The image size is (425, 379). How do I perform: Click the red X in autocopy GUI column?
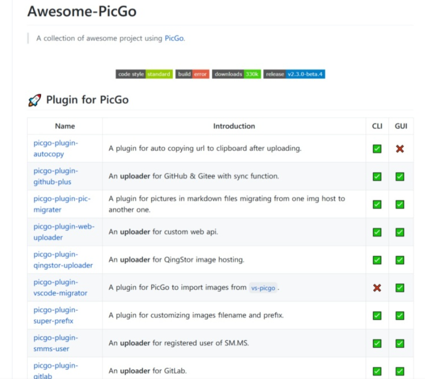pyautogui.click(x=400, y=149)
